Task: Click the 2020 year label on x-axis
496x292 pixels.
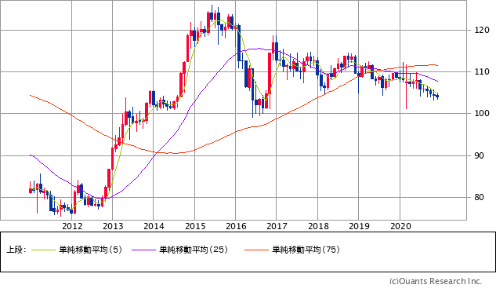Action: [400, 226]
